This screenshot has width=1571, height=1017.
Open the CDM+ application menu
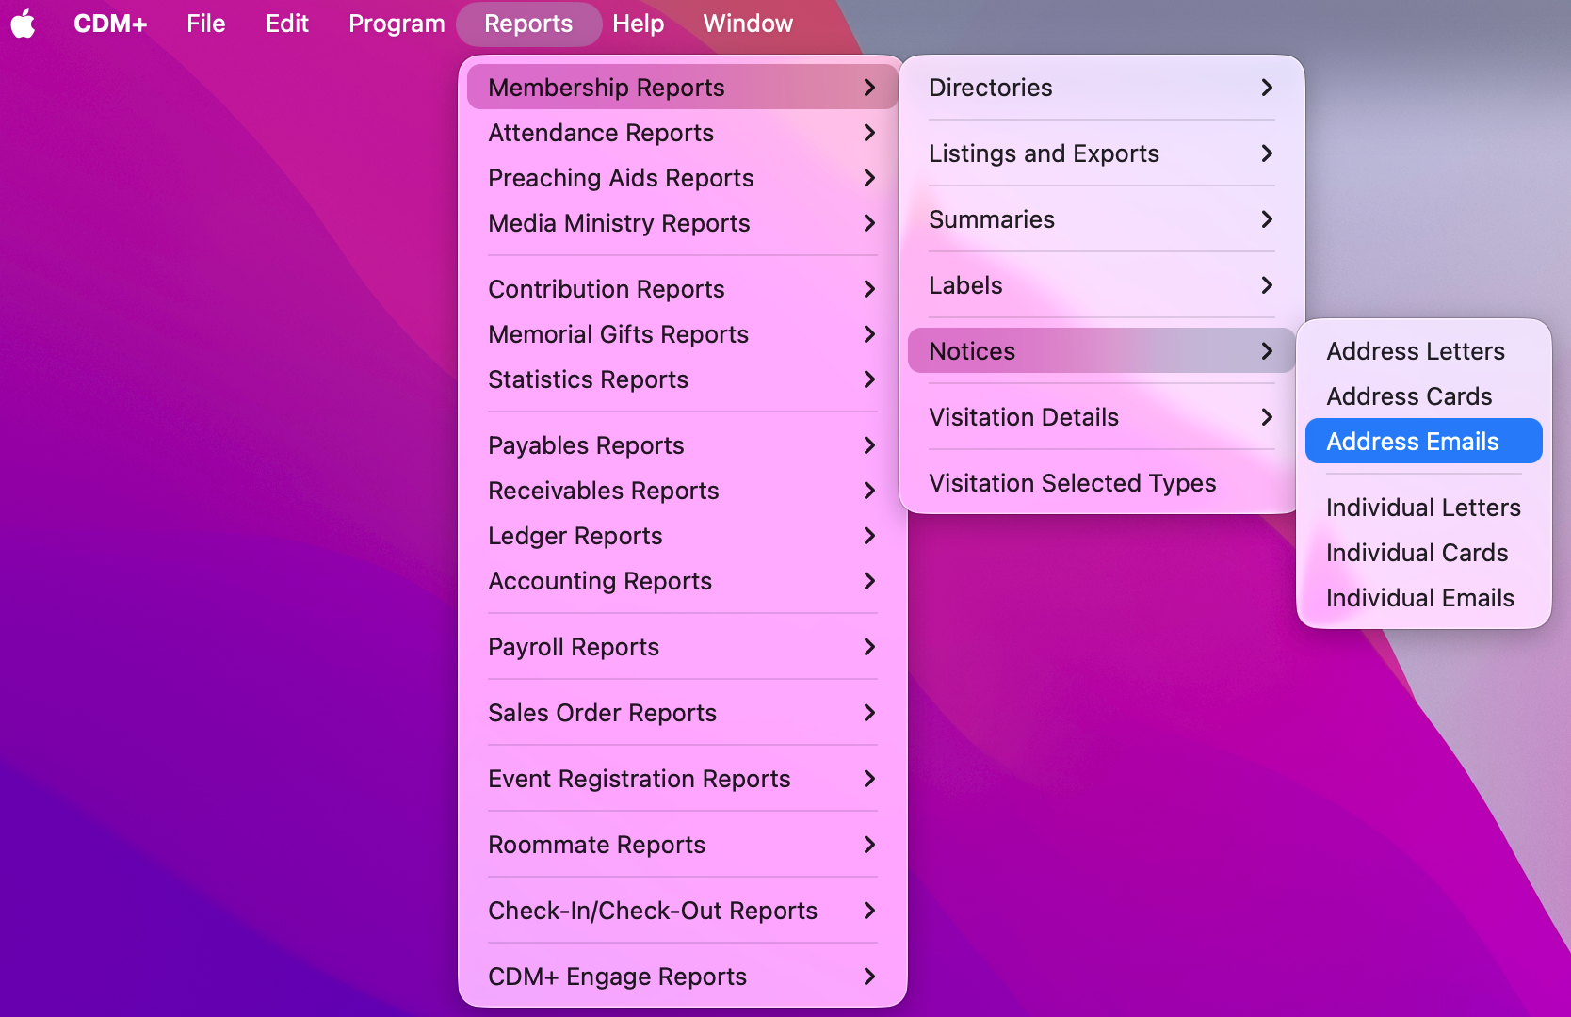(x=110, y=24)
